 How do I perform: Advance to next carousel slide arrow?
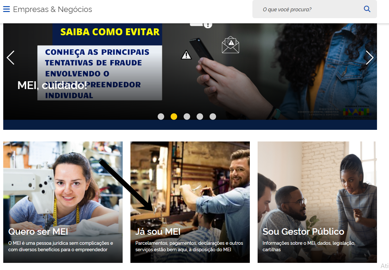(370, 58)
